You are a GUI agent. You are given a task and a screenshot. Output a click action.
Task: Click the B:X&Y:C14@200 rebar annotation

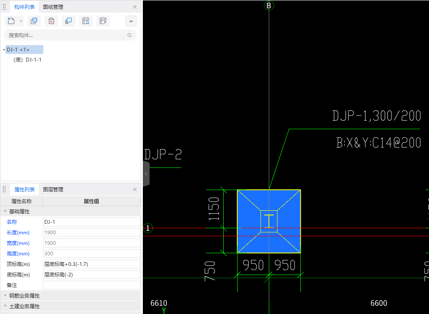coord(379,142)
